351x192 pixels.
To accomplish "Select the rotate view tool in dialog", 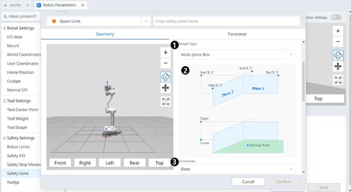I will pyautogui.click(x=165, y=77).
